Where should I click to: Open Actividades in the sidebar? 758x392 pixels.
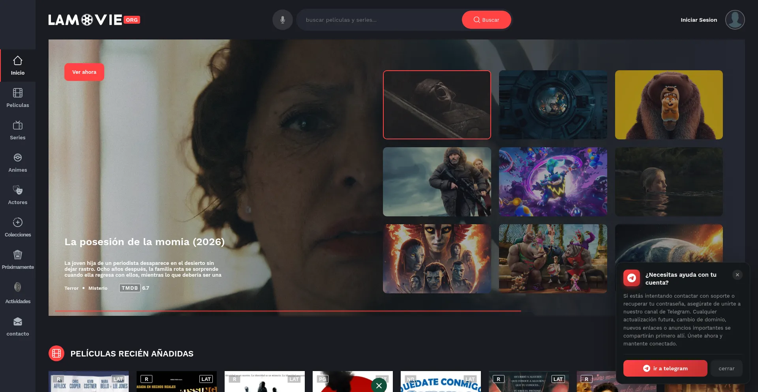pyautogui.click(x=18, y=293)
